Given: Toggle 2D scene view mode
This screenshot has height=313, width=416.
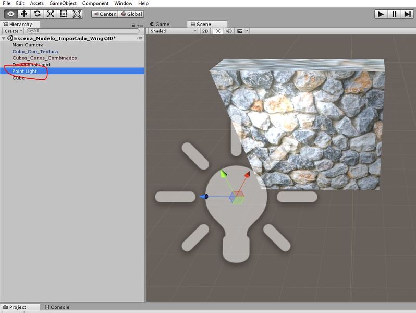Looking at the screenshot, I should pos(205,31).
